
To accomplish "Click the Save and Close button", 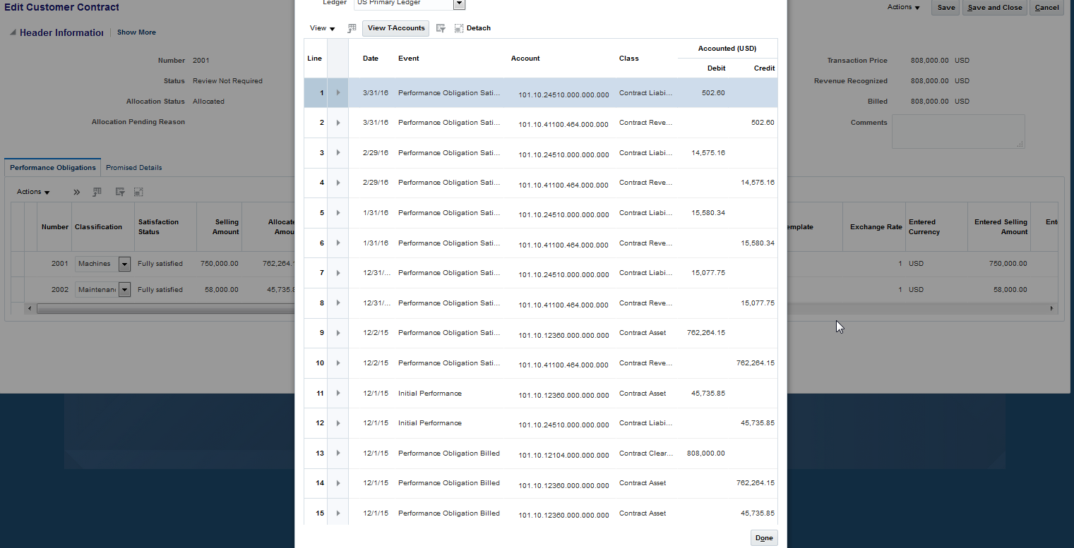I will click(995, 8).
